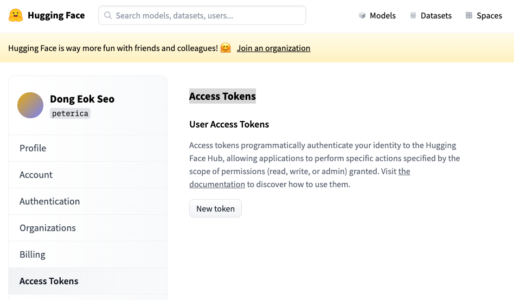The height and width of the screenshot is (300, 514).
Task: Go to Authentication settings
Action: coord(88,201)
